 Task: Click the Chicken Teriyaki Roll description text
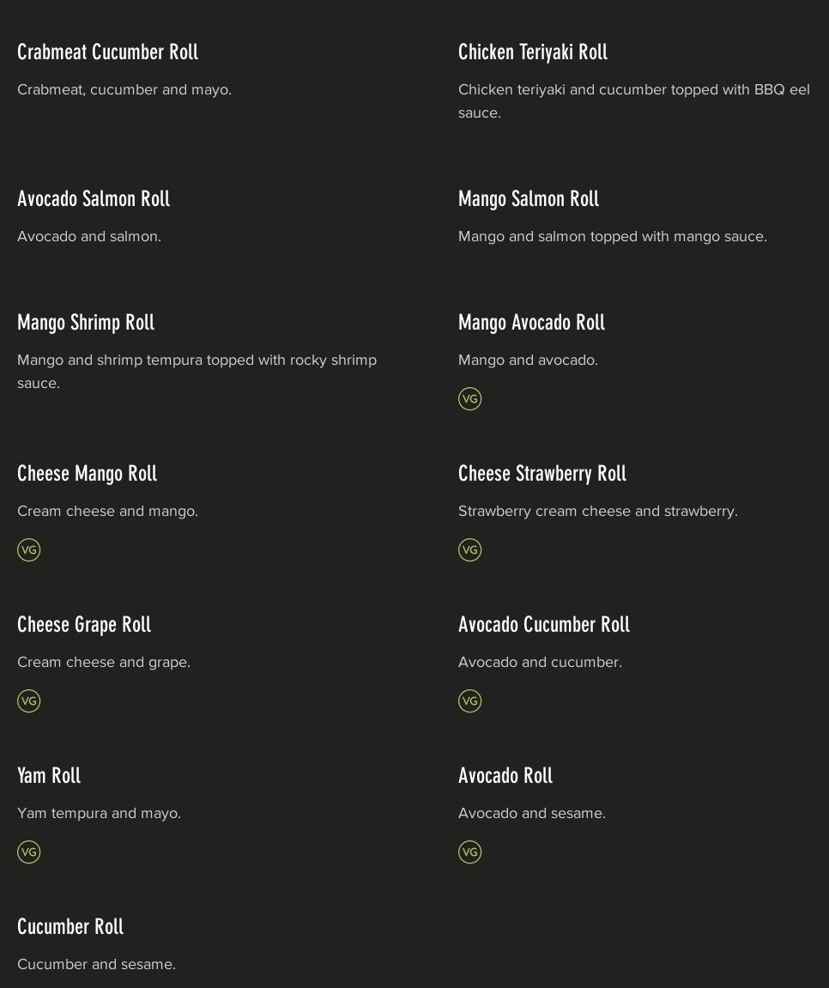click(x=633, y=101)
